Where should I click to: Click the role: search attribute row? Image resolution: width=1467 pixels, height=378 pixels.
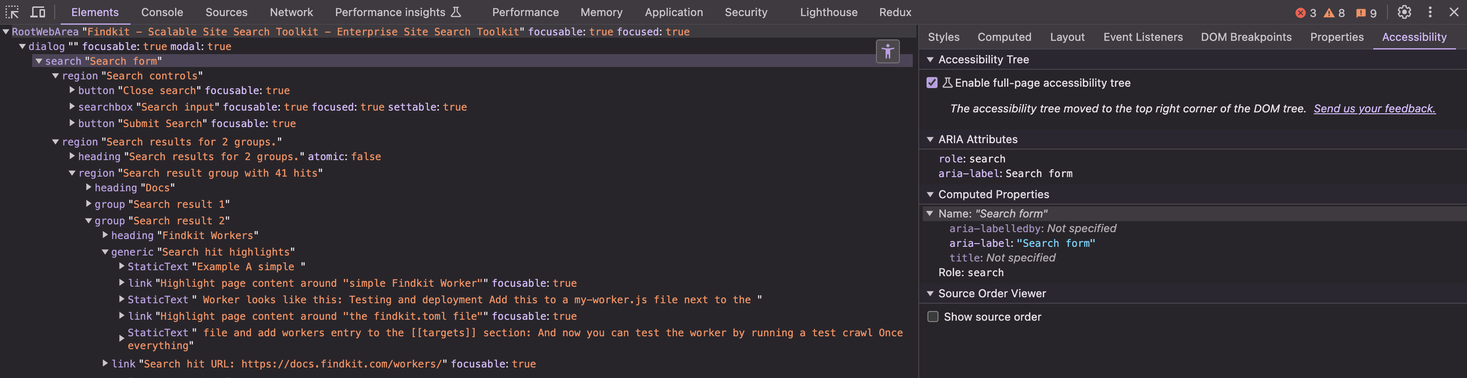point(972,159)
